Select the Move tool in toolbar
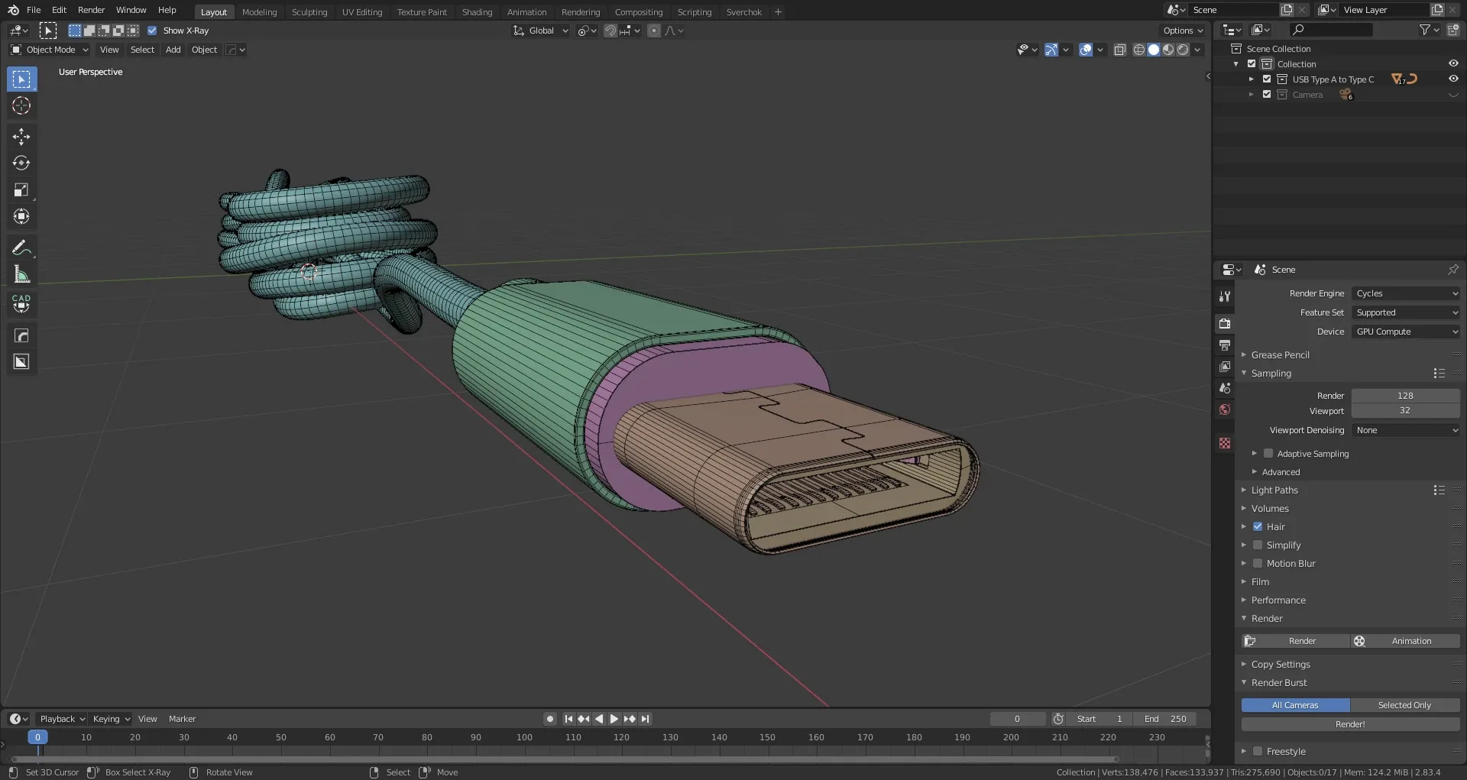Screen dimensions: 1467x780 [21, 137]
